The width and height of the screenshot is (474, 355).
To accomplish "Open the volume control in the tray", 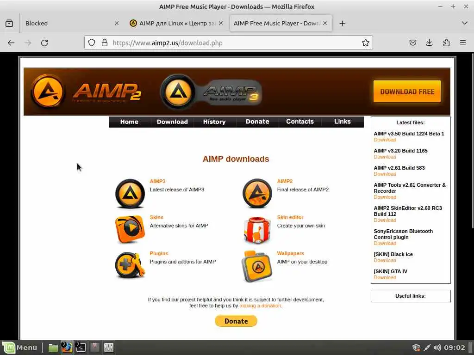I will 437,348.
